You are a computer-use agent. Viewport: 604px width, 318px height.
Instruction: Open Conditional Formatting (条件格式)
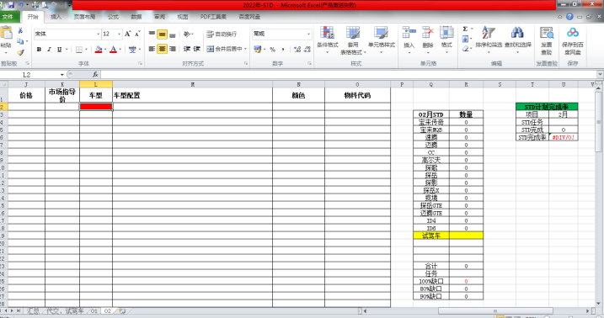(328, 40)
